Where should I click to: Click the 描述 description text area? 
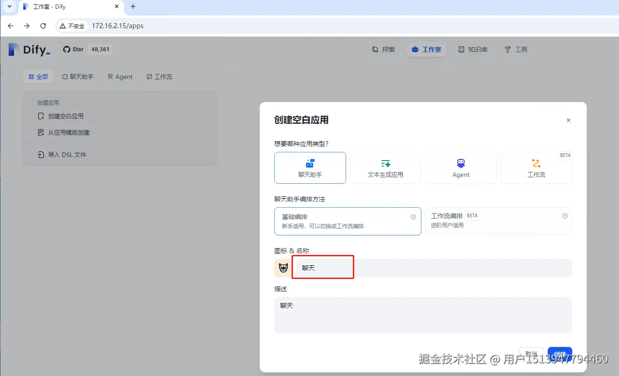(x=423, y=315)
